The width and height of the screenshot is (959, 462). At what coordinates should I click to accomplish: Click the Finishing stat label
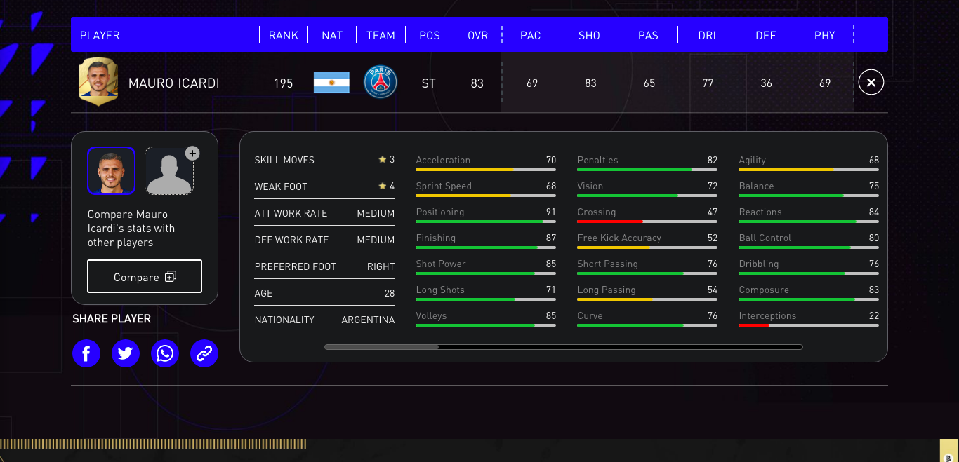point(436,238)
